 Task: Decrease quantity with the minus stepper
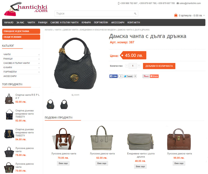[x=127, y=66]
